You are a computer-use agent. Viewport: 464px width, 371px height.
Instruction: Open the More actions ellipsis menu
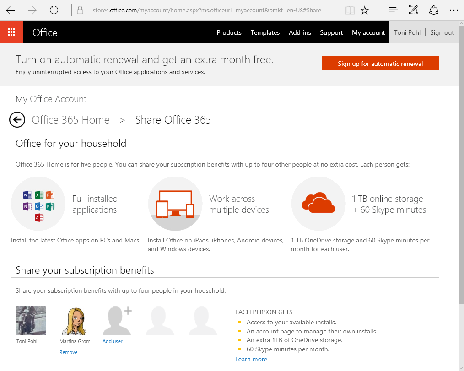(453, 10)
